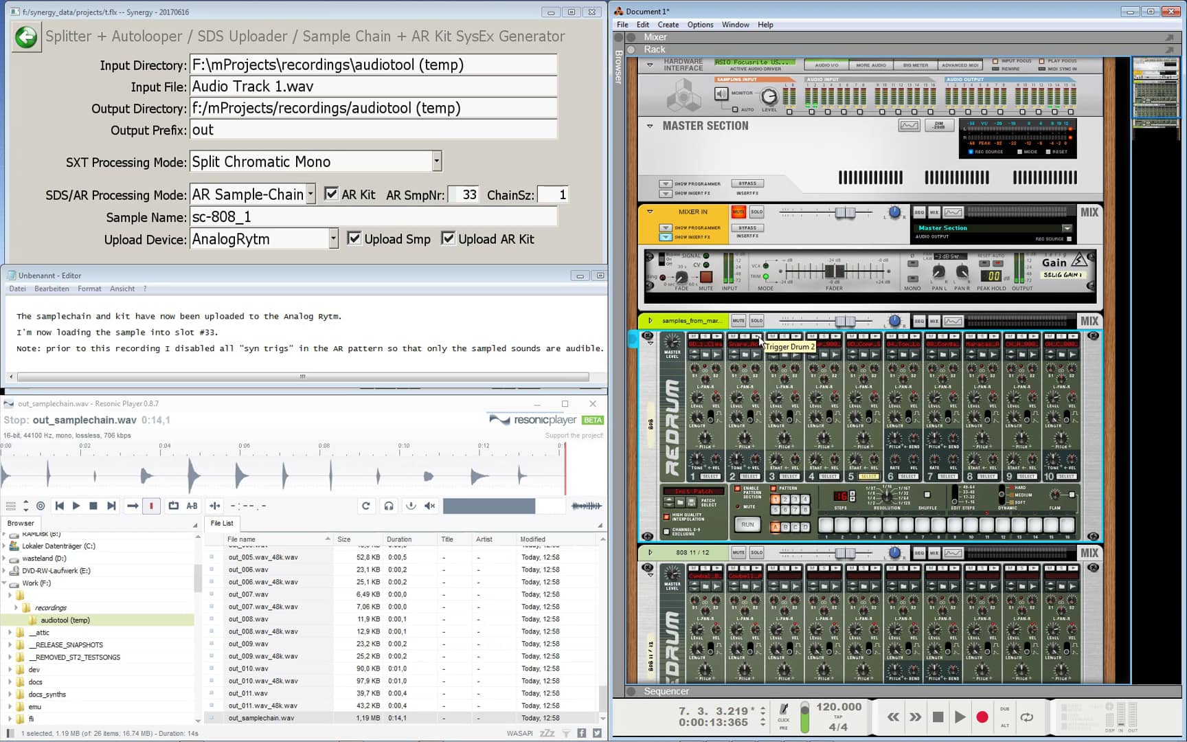Play track in Resonic Player
The image size is (1187, 742).
click(76, 506)
